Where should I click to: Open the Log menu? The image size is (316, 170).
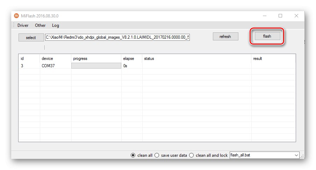click(56, 25)
